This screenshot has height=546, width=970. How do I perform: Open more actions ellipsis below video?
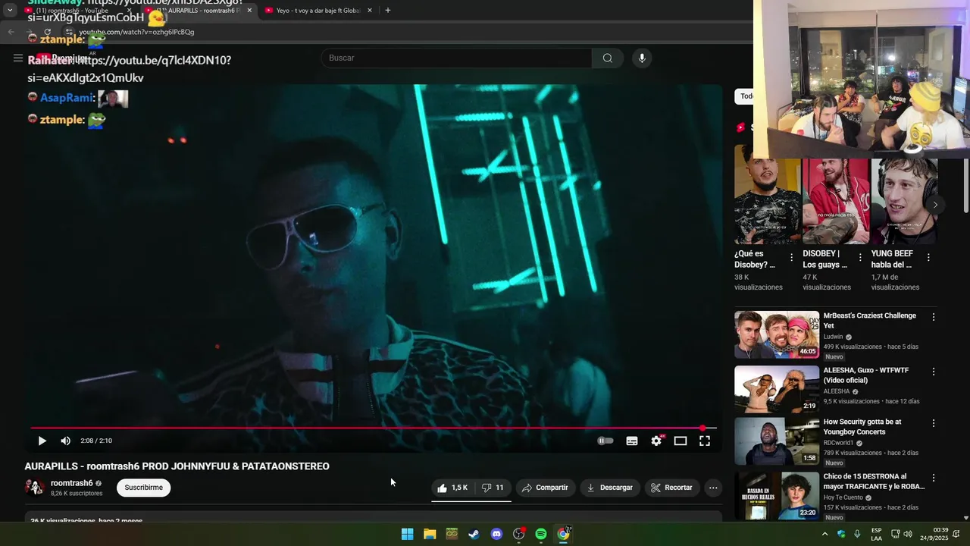[x=713, y=488]
